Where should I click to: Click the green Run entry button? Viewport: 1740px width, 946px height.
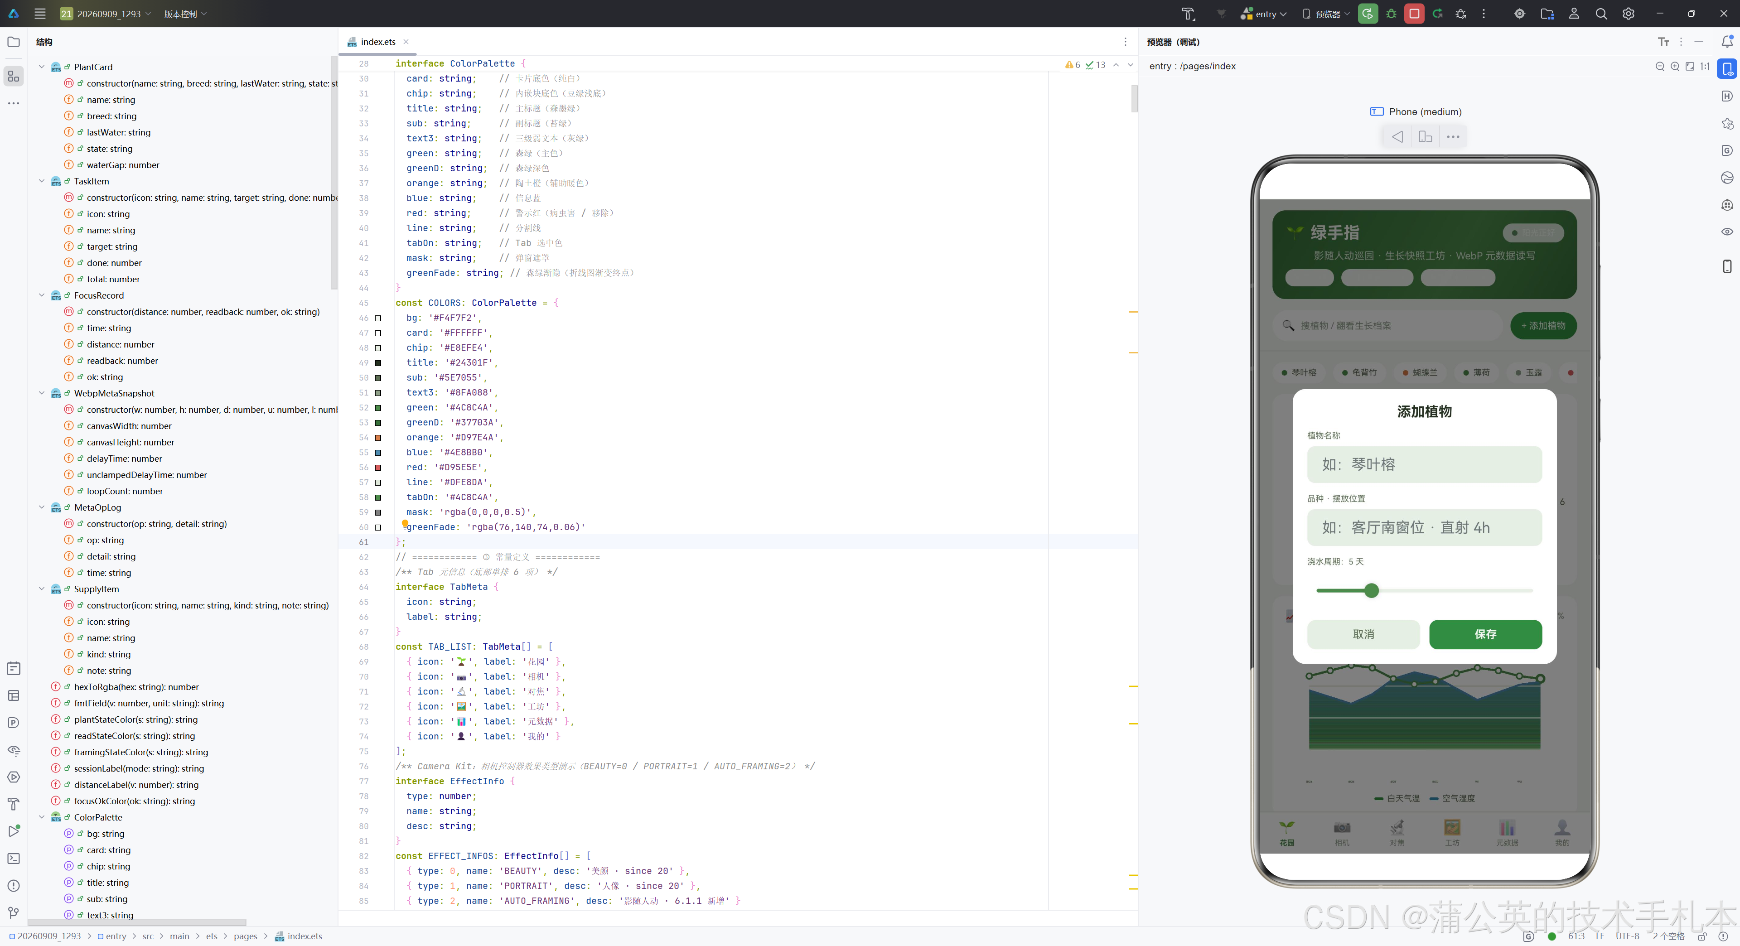(x=1367, y=14)
